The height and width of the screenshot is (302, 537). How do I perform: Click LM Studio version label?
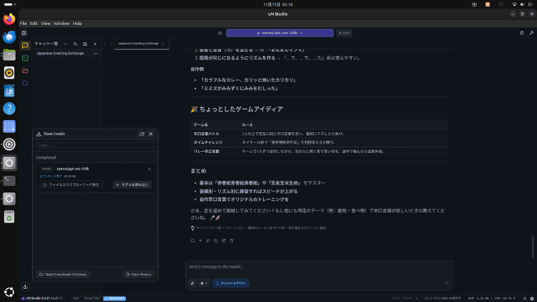(42, 299)
